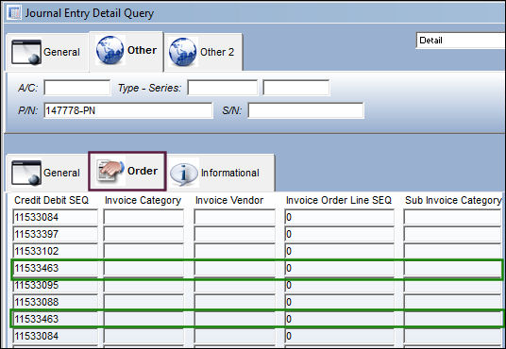Click the P/N field containing 147778-PN
The height and width of the screenshot is (349, 506).
click(x=128, y=110)
